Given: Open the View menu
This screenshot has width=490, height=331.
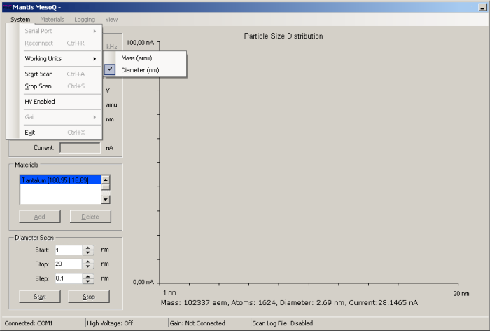Looking at the screenshot, I should (x=111, y=20).
